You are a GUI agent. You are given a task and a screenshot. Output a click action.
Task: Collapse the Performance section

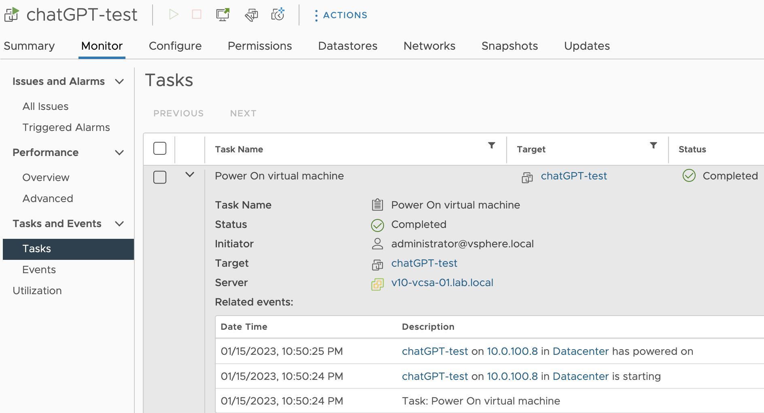tap(119, 153)
